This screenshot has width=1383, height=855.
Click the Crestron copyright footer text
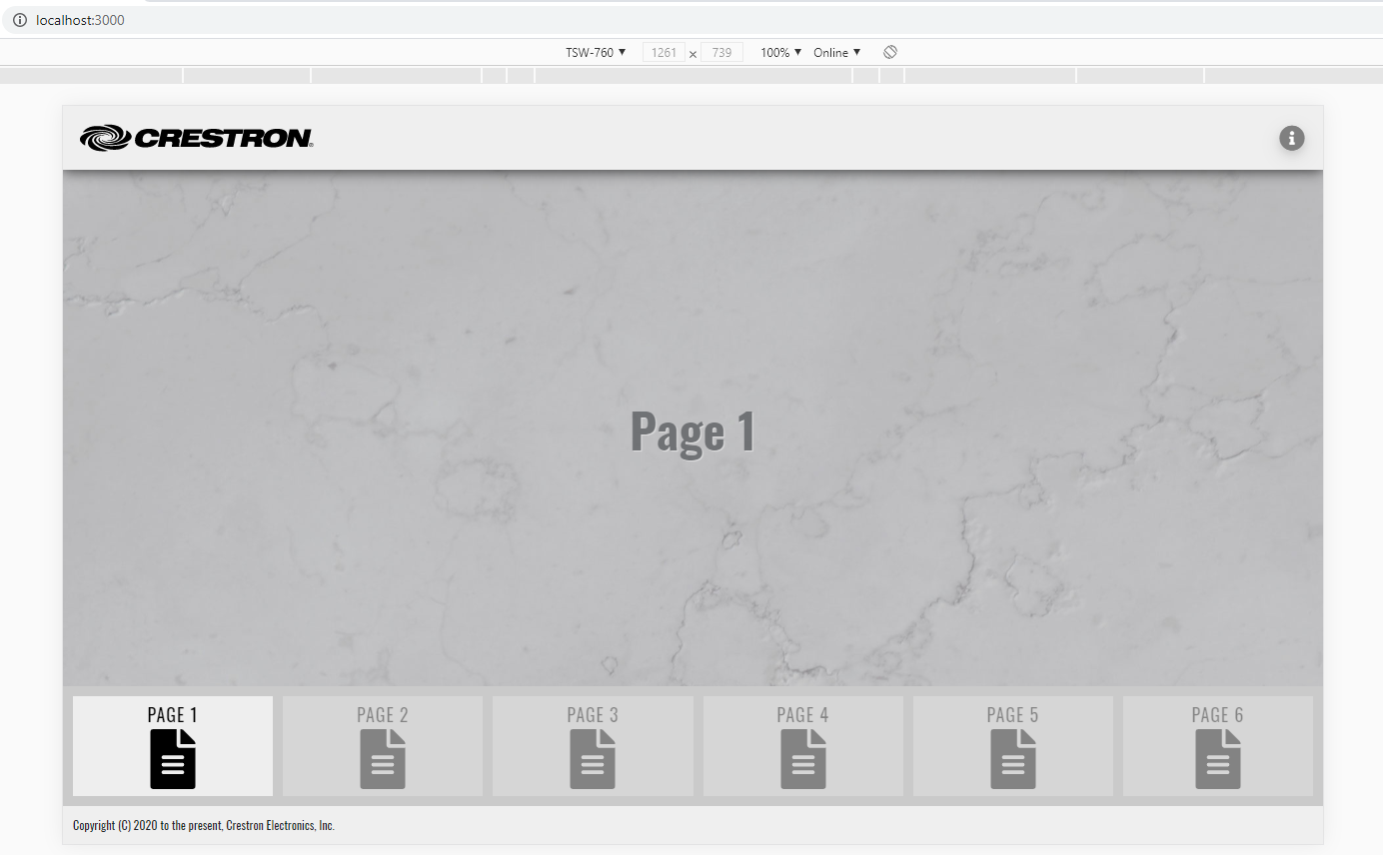(204, 826)
